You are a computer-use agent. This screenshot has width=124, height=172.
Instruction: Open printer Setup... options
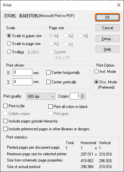tap(108, 38)
